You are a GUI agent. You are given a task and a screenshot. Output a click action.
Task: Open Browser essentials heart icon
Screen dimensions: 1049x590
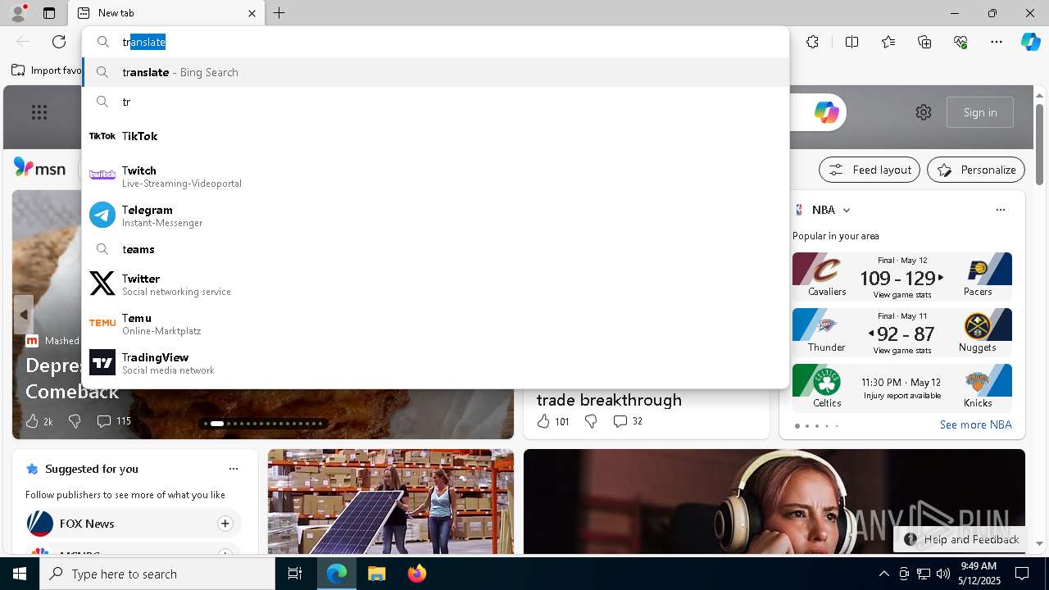click(960, 42)
